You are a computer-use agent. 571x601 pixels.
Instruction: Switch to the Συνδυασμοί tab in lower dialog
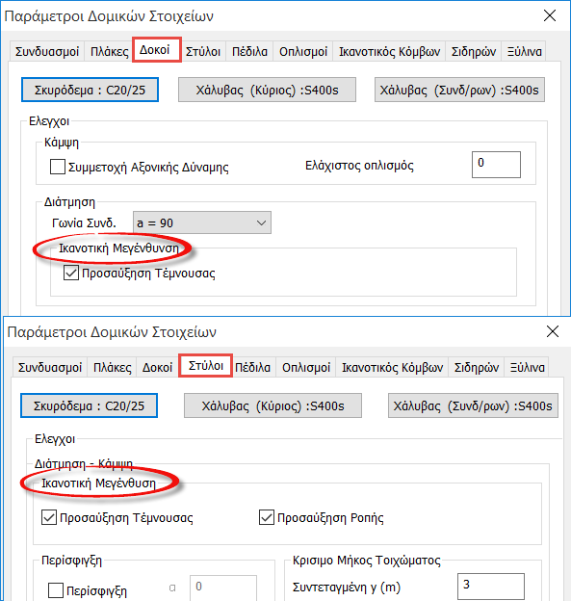50,368
